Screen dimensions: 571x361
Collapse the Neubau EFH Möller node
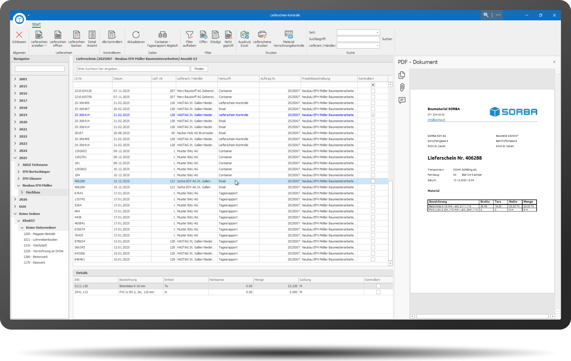[x=19, y=186]
